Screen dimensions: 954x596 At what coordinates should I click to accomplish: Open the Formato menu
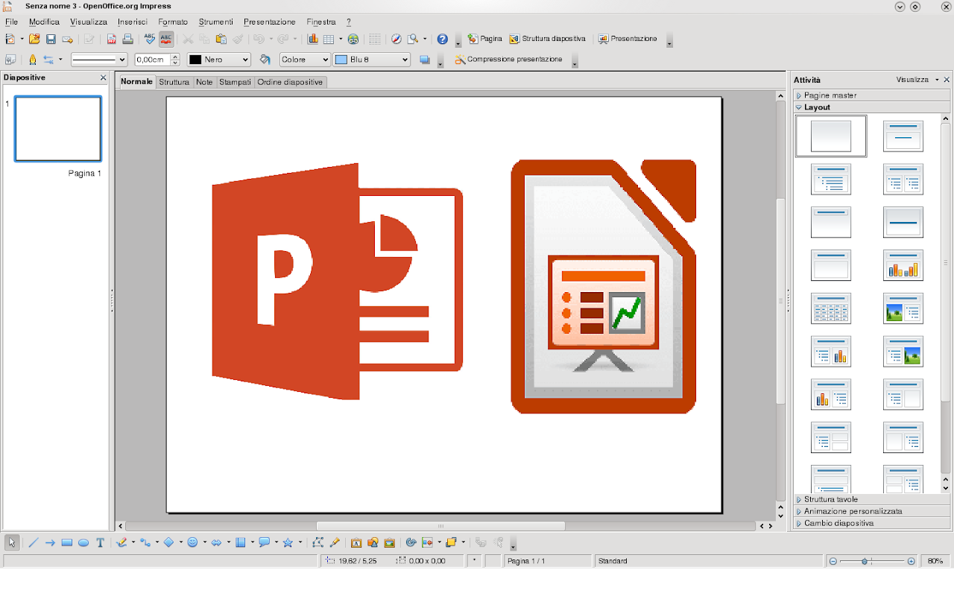click(173, 22)
